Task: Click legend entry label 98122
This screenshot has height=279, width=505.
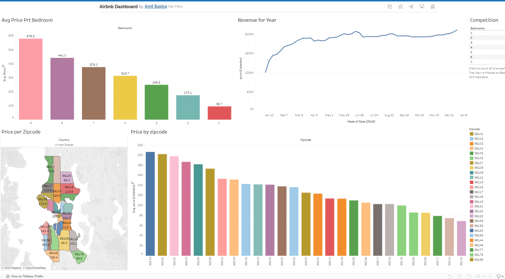Action: click(x=479, y=211)
